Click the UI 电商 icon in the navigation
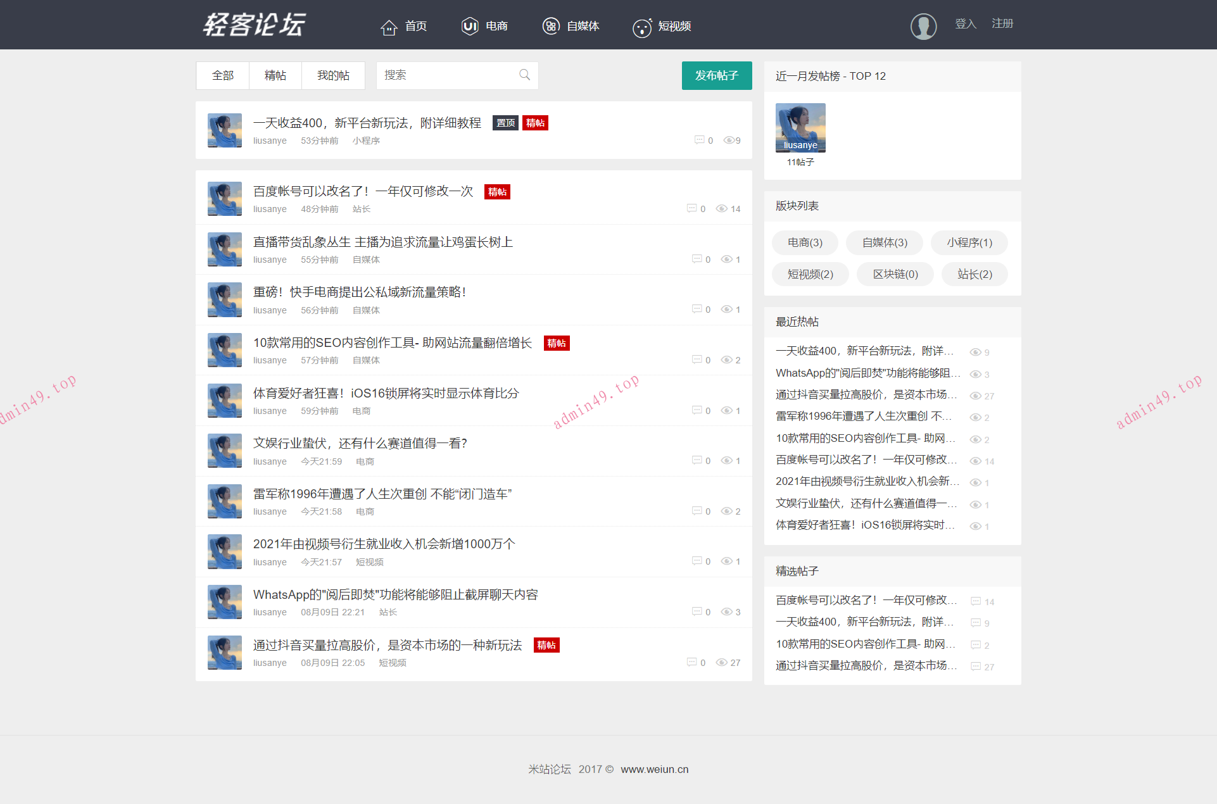This screenshot has height=804, width=1217. point(469,27)
